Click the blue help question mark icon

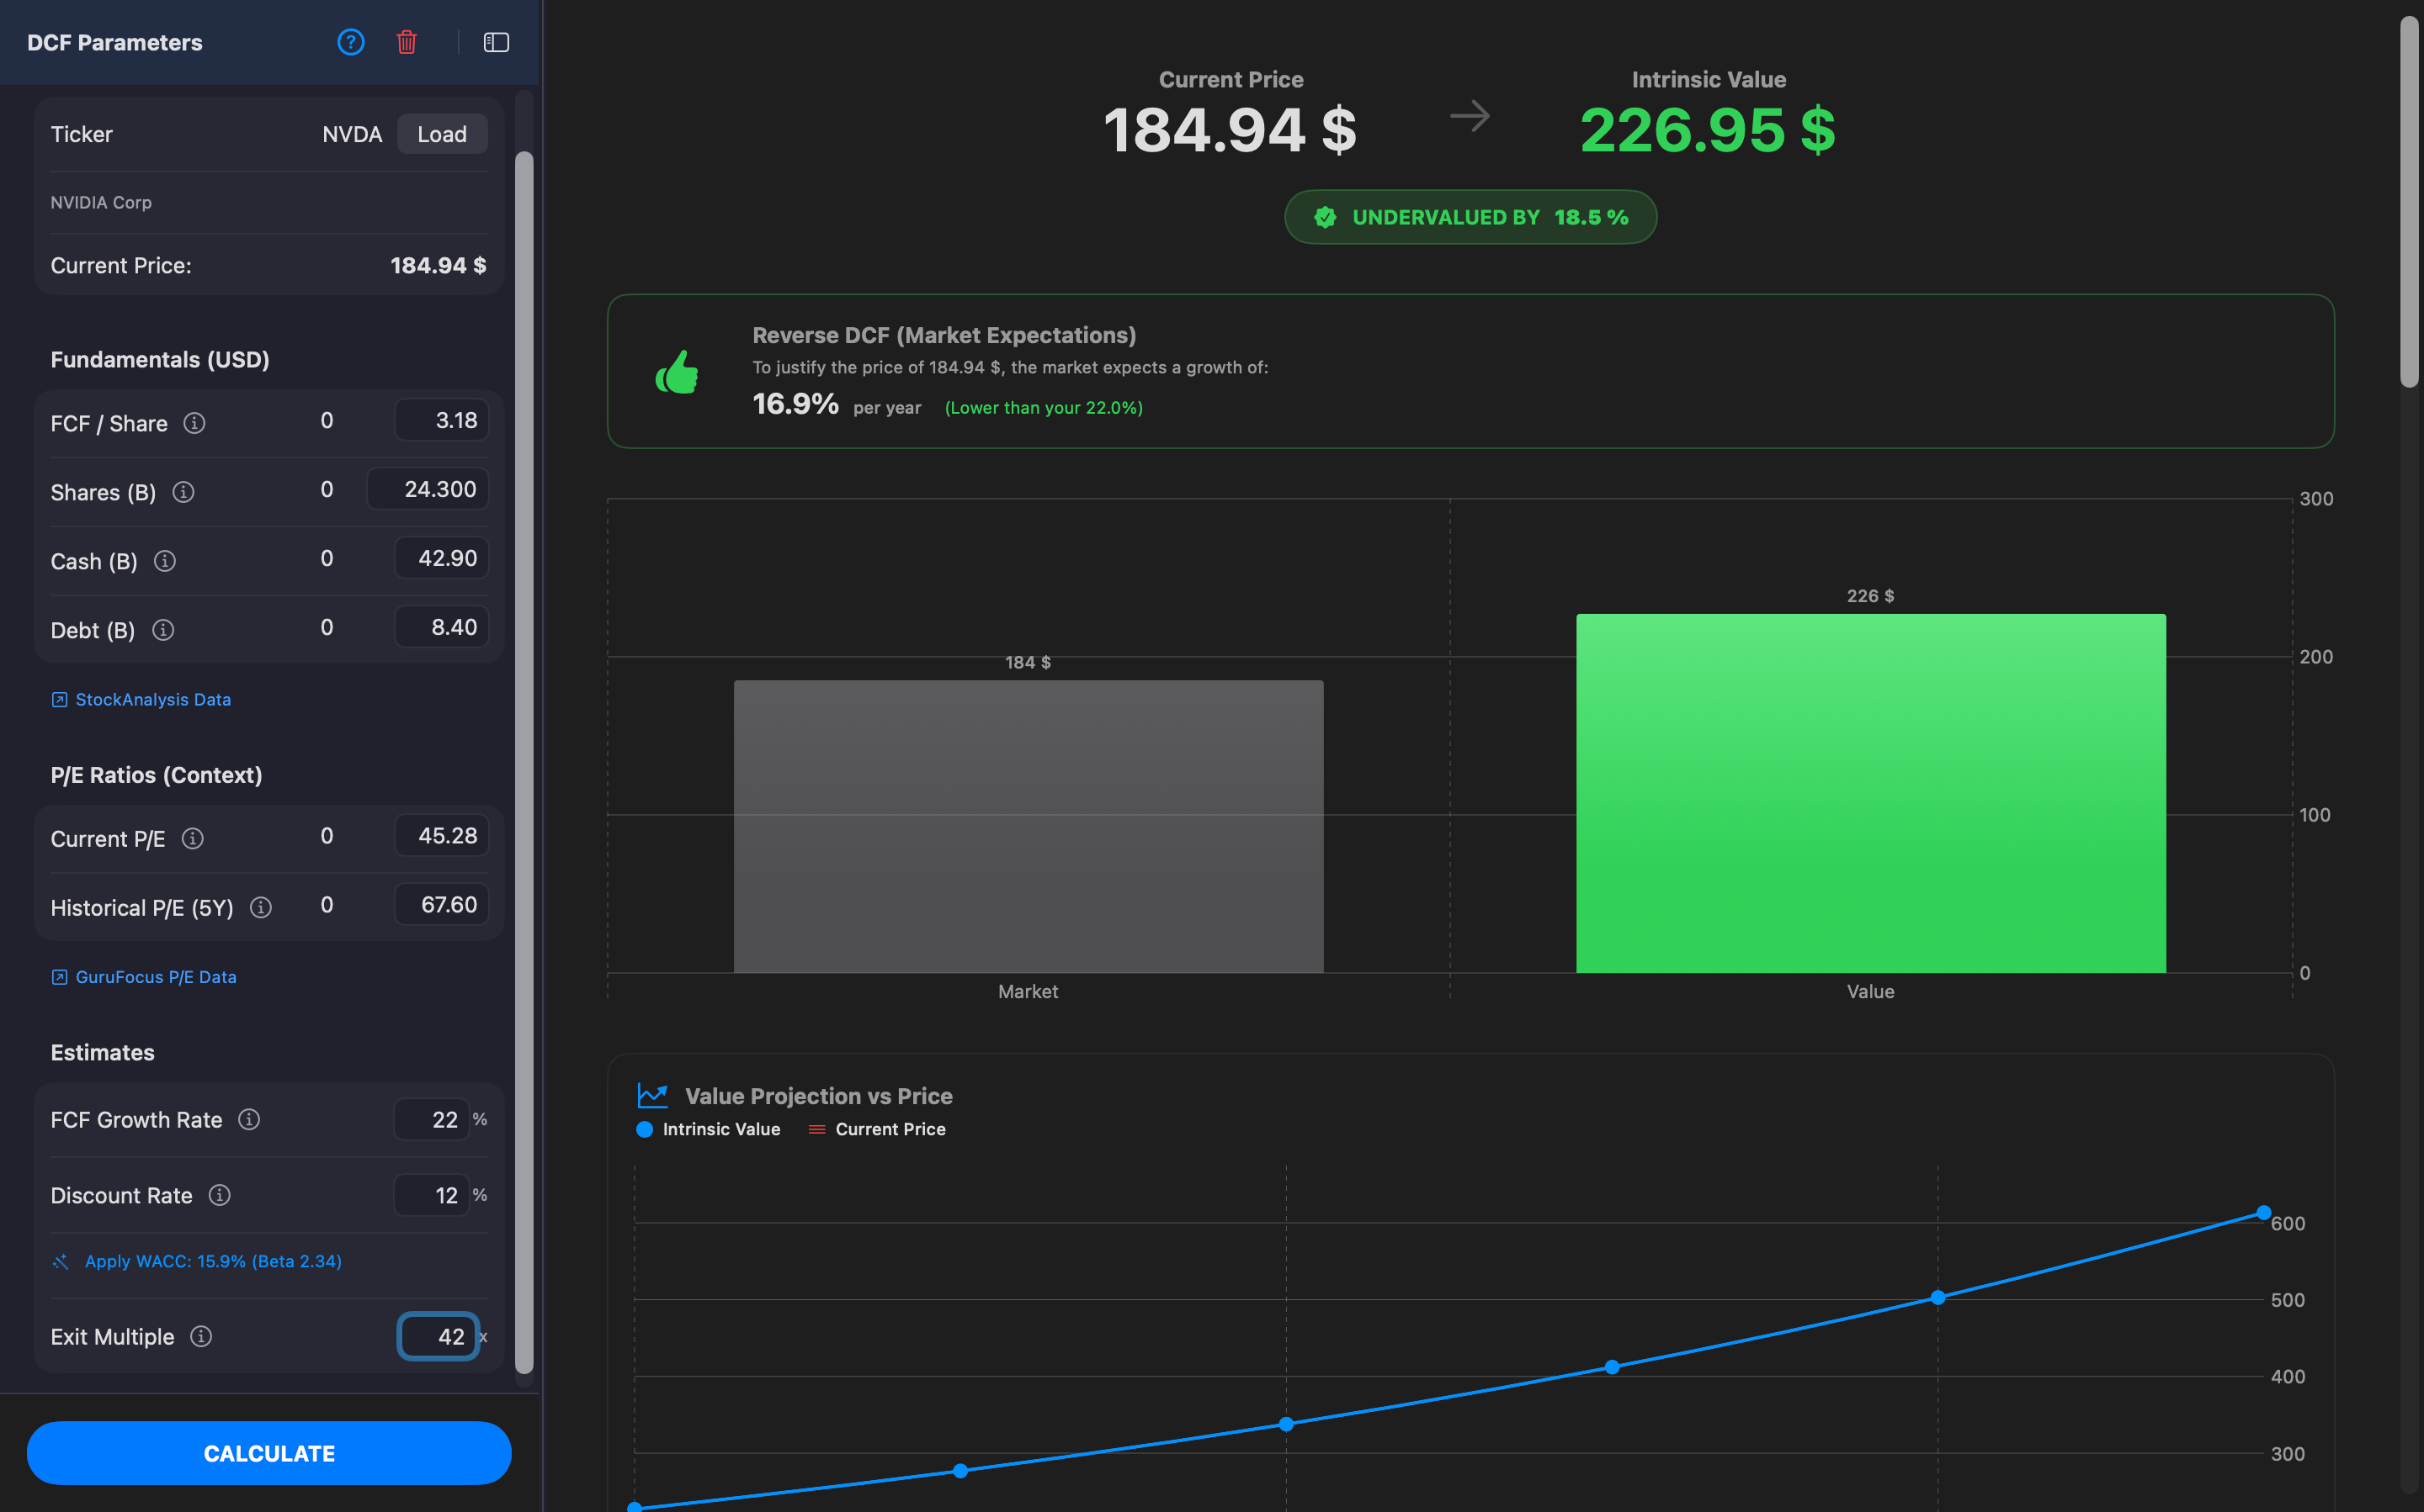click(x=350, y=42)
